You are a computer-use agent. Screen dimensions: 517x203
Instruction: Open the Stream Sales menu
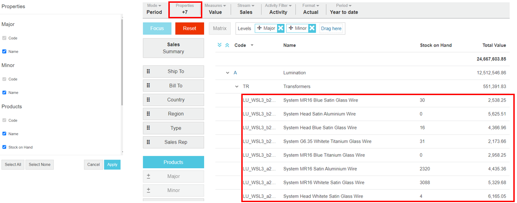[245, 9]
